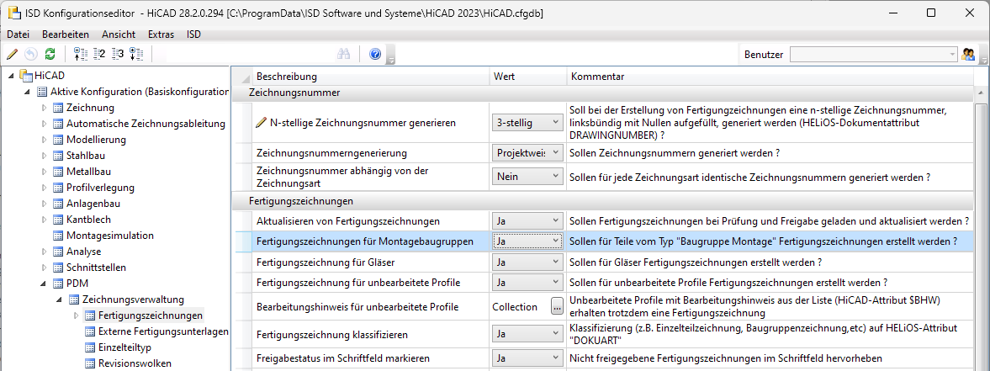Open the Zeichnungsnummerngenerierung value dropdown
This screenshot has height=371, width=990.
[527, 153]
